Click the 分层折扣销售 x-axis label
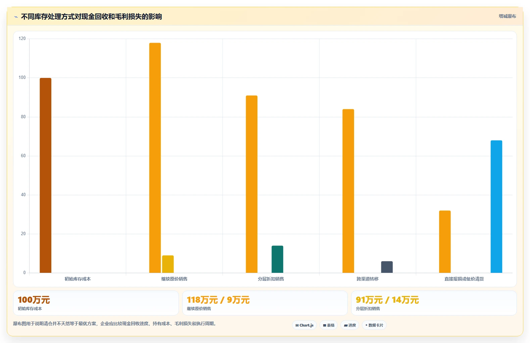The image size is (530, 343). pyautogui.click(x=271, y=279)
